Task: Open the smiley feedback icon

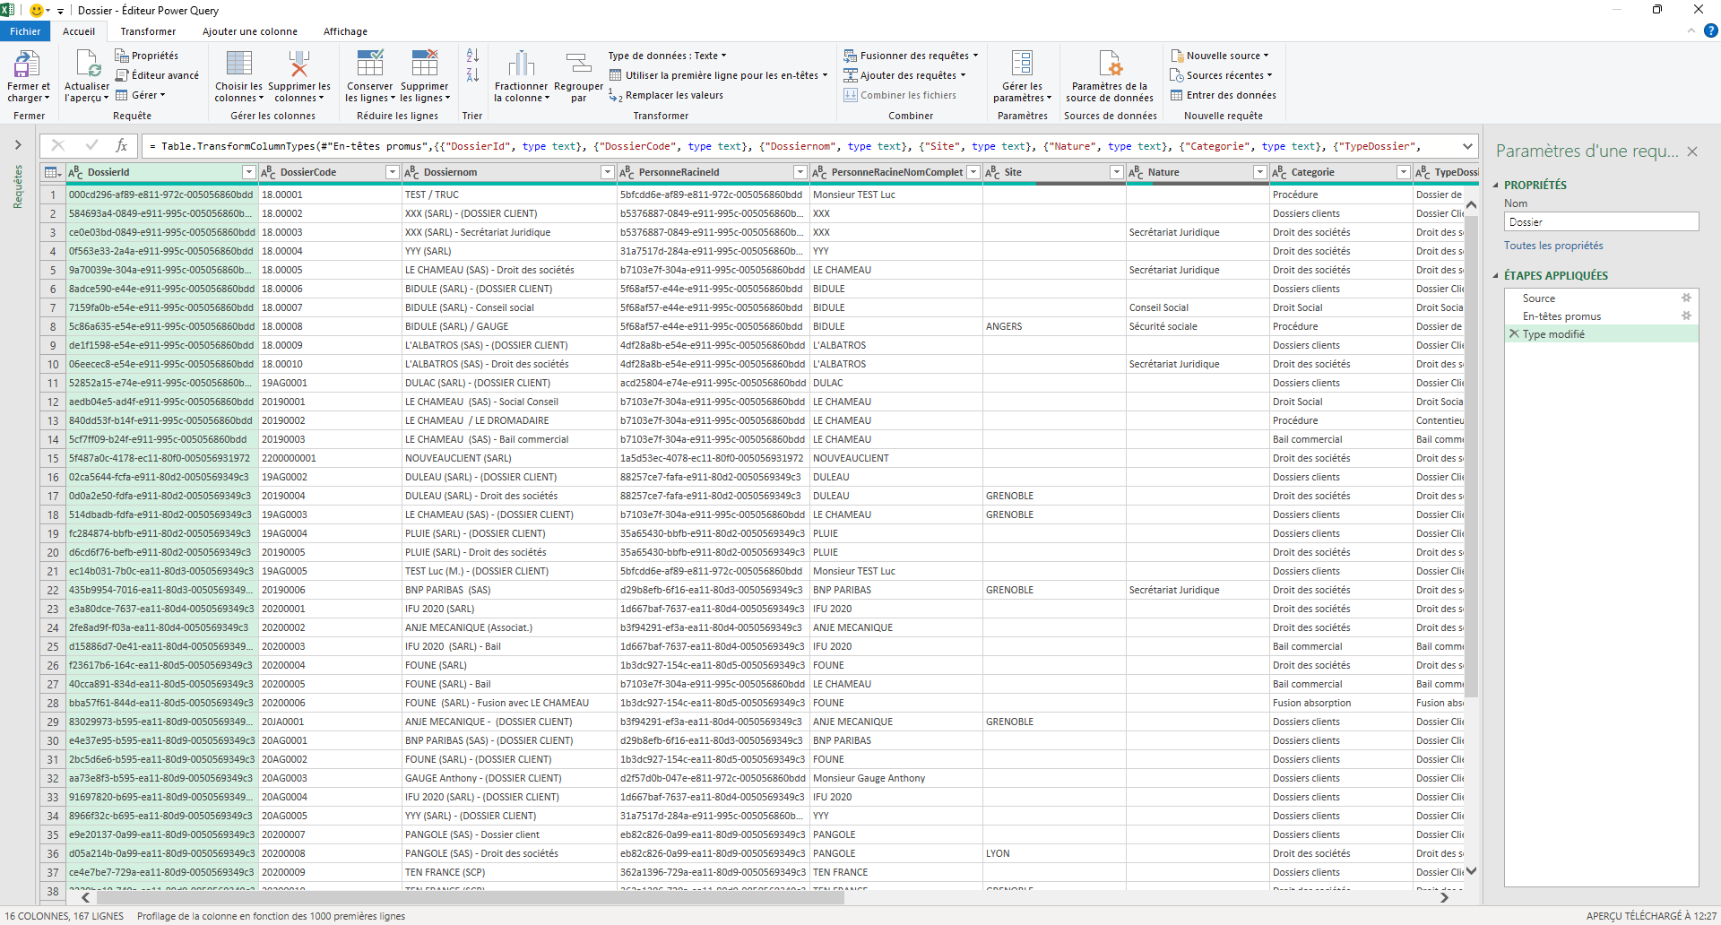Action: coord(37,10)
